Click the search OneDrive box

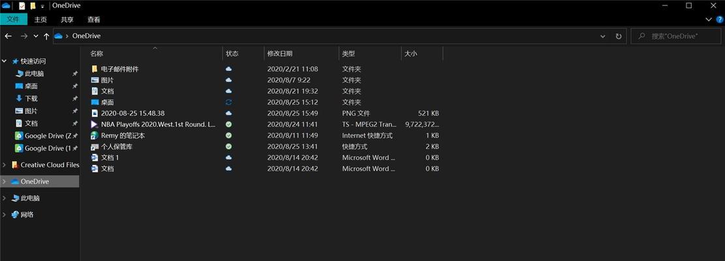676,36
